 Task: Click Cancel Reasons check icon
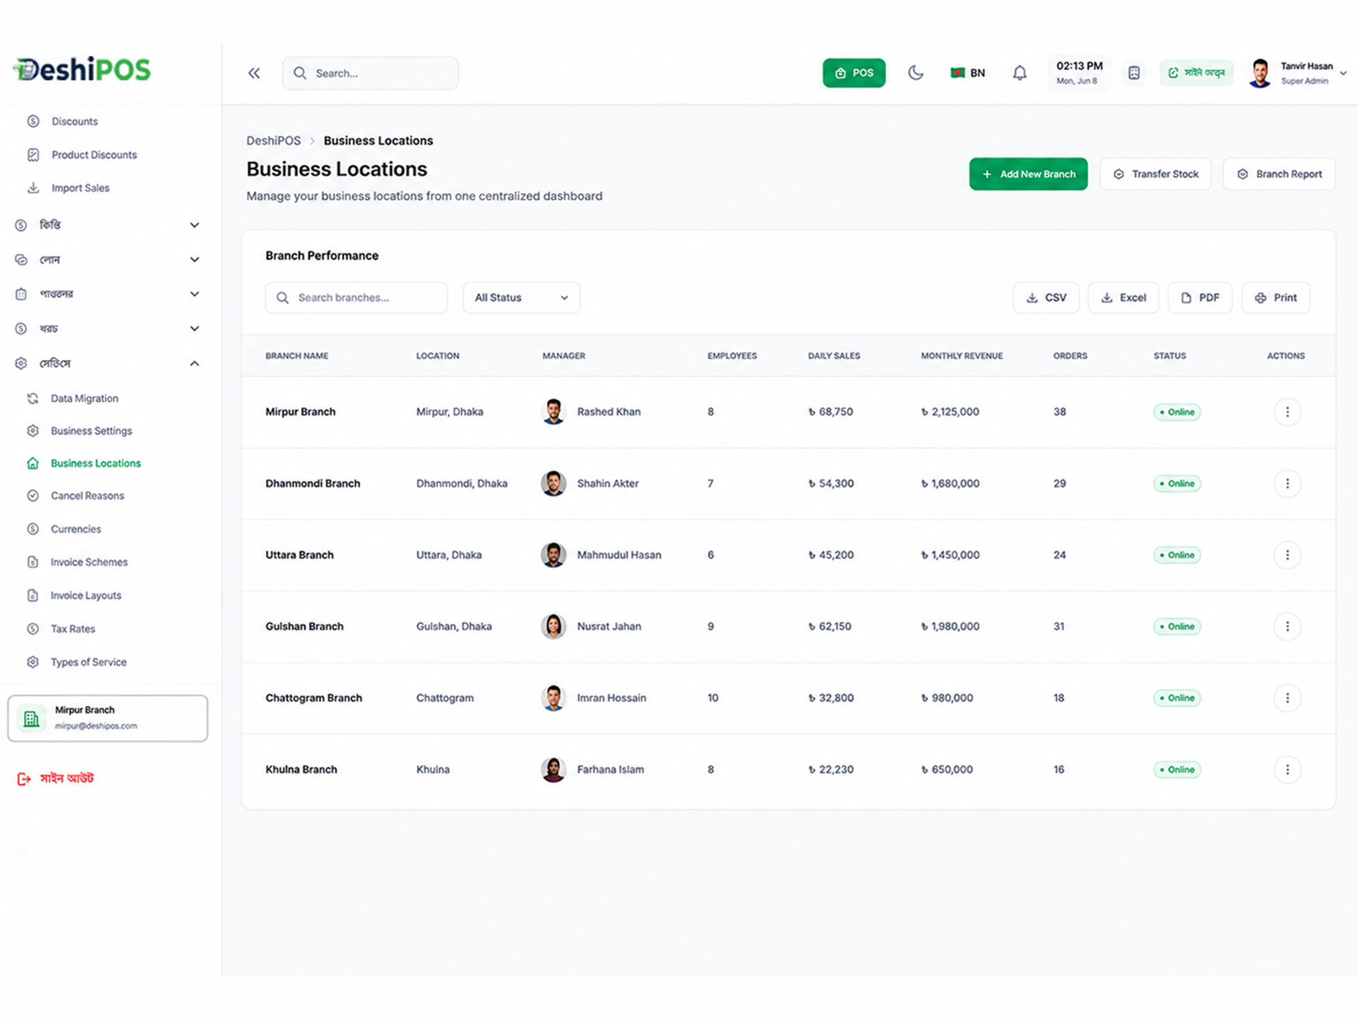[x=33, y=496]
